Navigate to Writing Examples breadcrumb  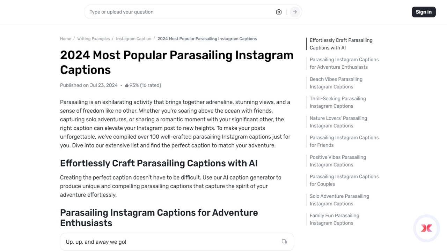pos(93,39)
